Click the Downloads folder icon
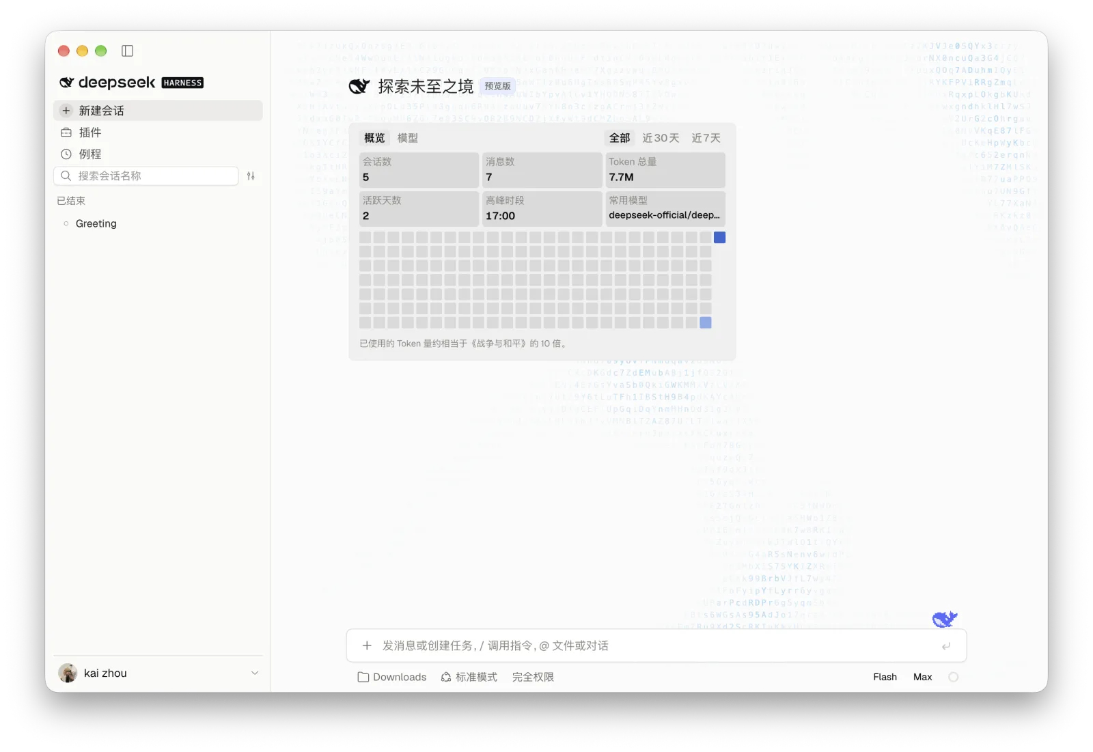This screenshot has width=1093, height=752. (363, 677)
